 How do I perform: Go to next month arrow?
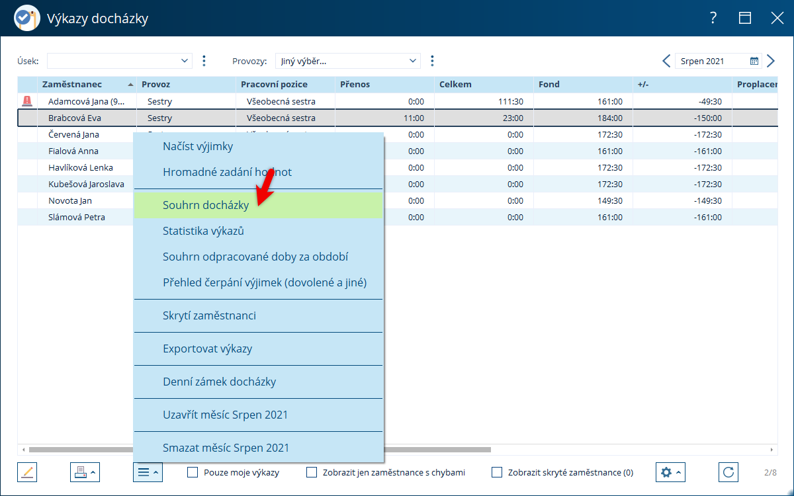770,61
